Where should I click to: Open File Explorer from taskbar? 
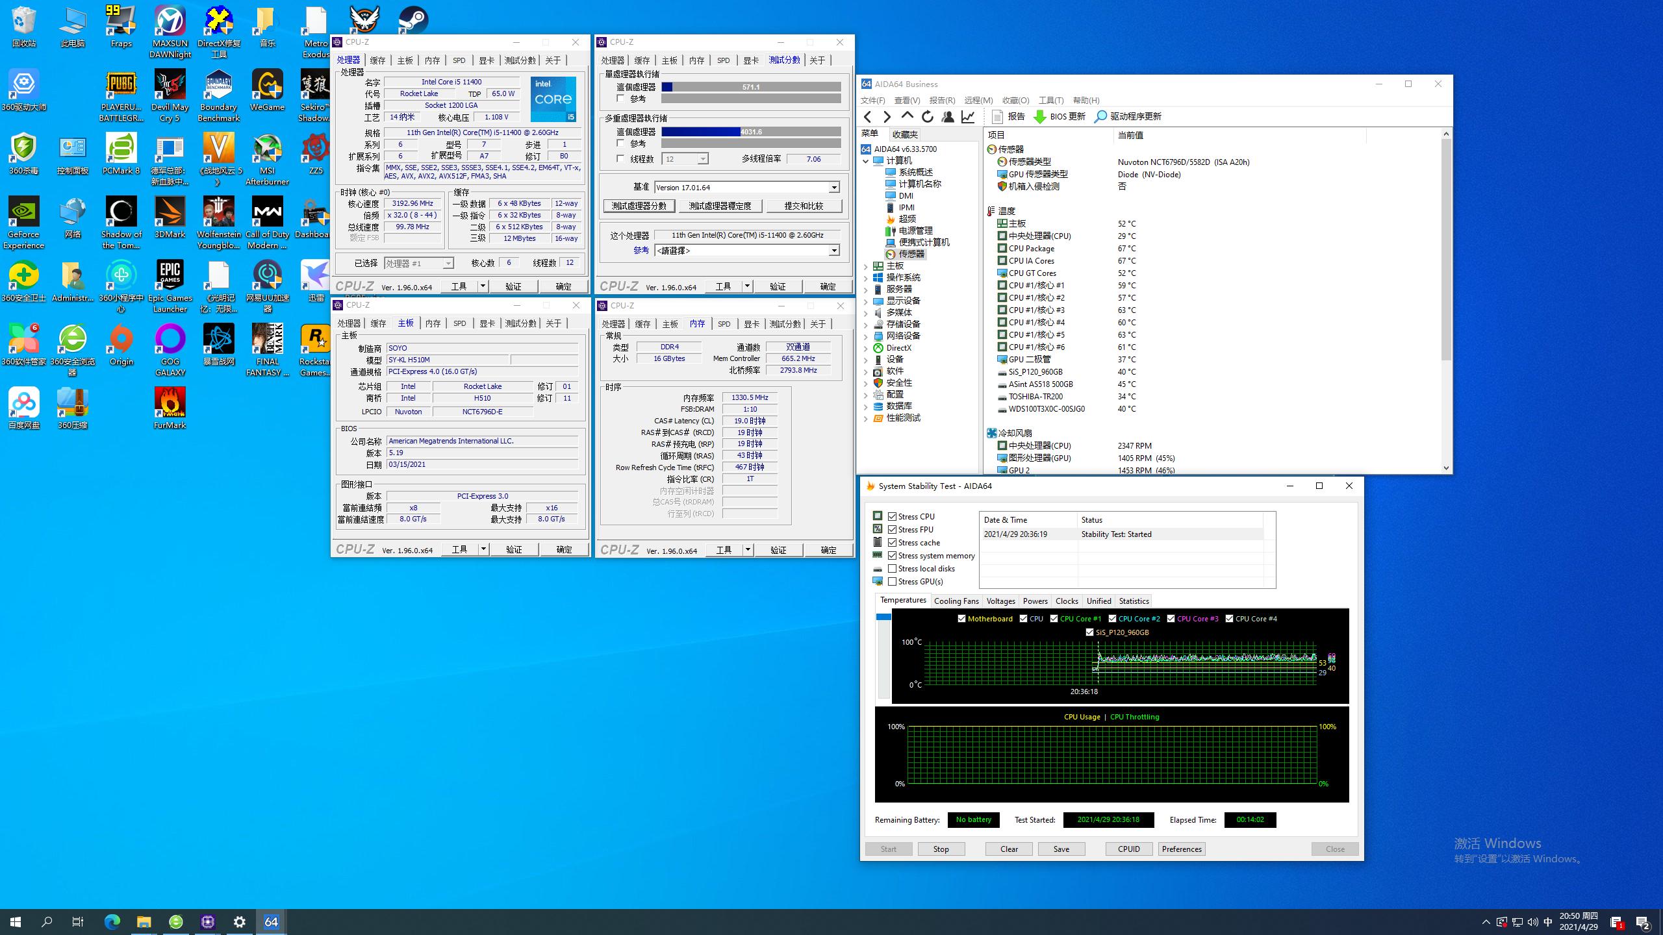coord(144,921)
